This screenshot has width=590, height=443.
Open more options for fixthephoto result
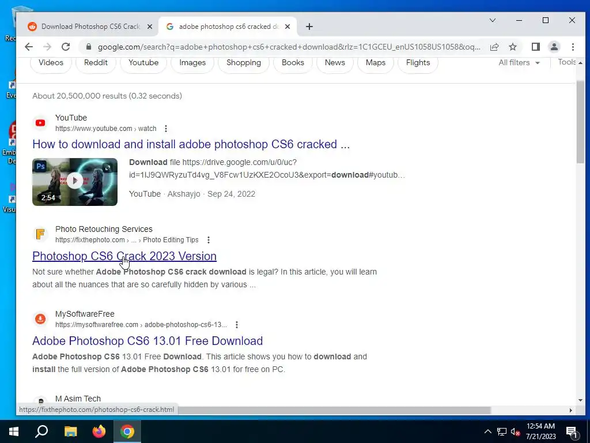point(209,240)
